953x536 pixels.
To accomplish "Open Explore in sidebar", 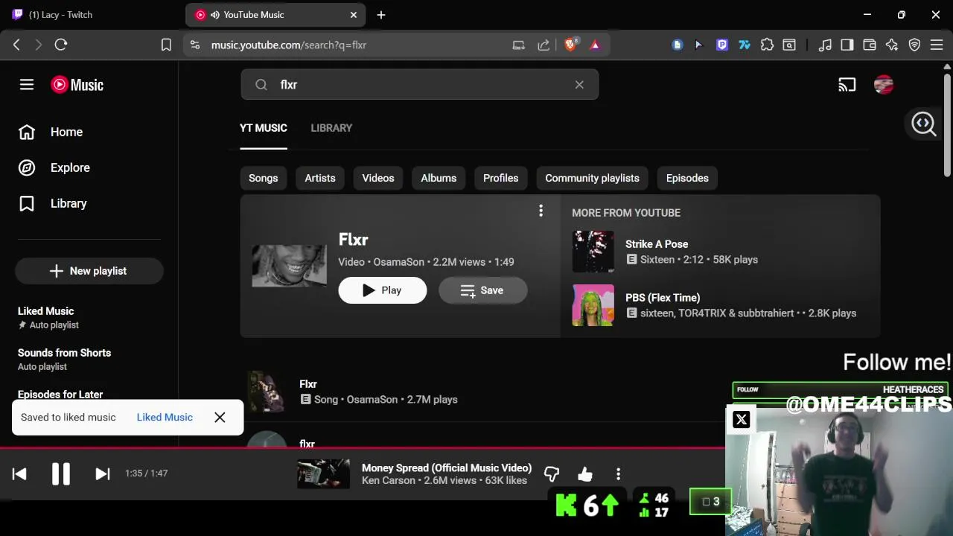I will 54,167.
